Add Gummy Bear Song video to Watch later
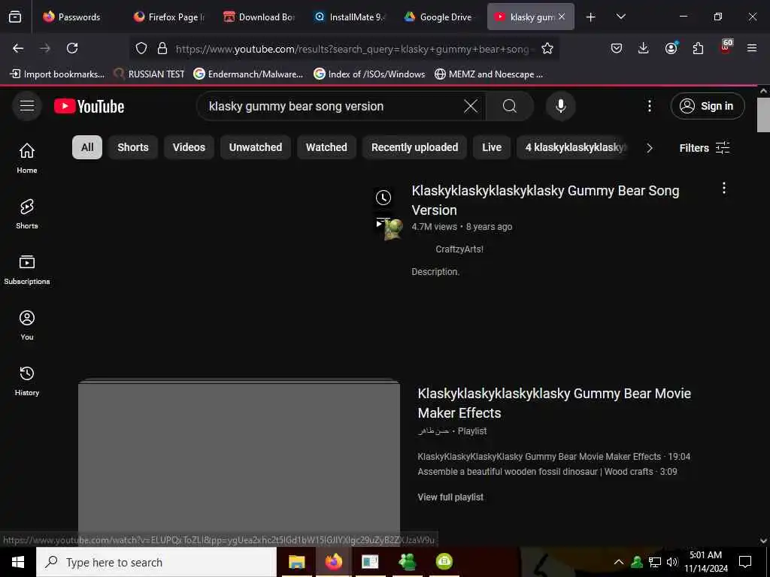This screenshot has width=770, height=577. pyautogui.click(x=383, y=198)
